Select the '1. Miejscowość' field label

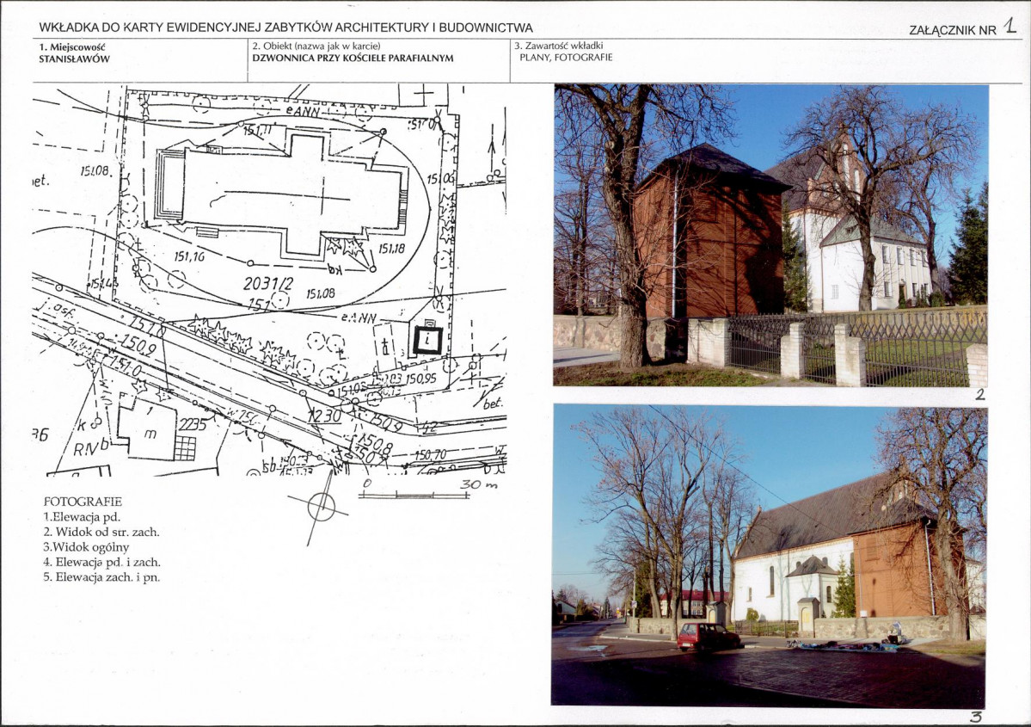click(71, 47)
